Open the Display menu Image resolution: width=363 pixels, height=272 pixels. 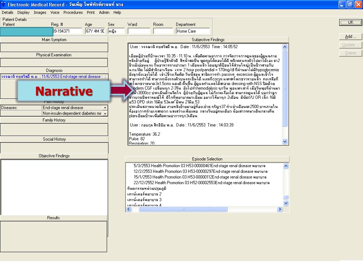pos(23,12)
